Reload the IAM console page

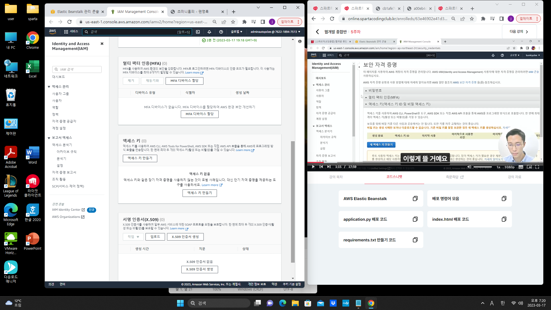click(x=69, y=22)
